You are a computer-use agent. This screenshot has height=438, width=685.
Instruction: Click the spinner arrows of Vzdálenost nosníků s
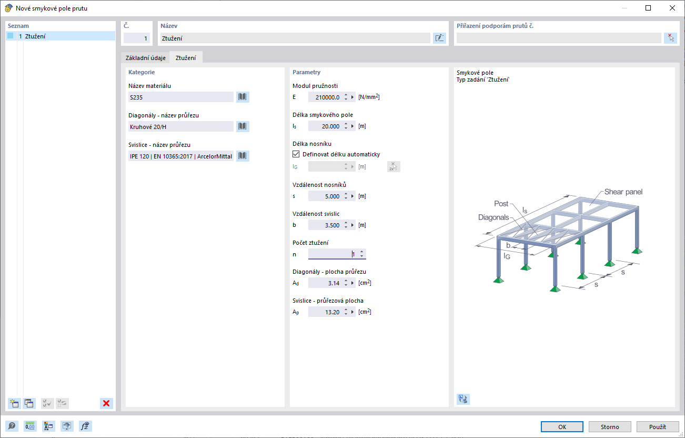[346, 196]
